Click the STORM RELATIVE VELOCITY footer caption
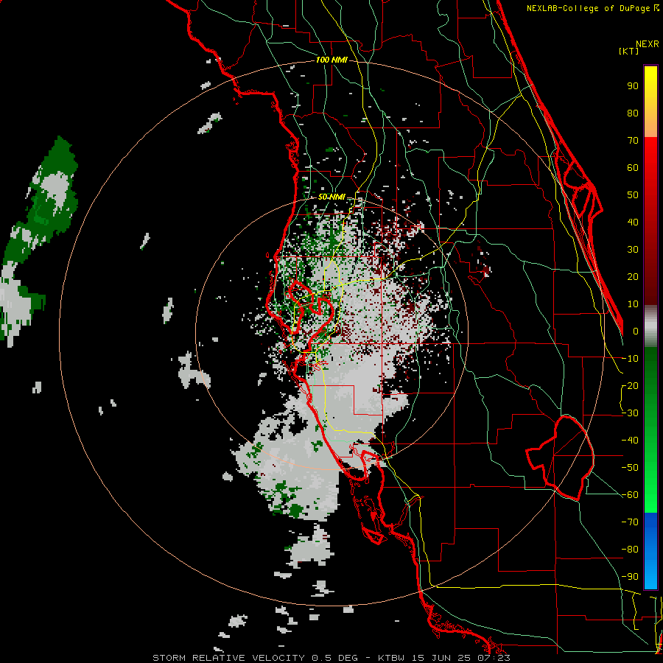The image size is (663, 663). pyautogui.click(x=331, y=658)
